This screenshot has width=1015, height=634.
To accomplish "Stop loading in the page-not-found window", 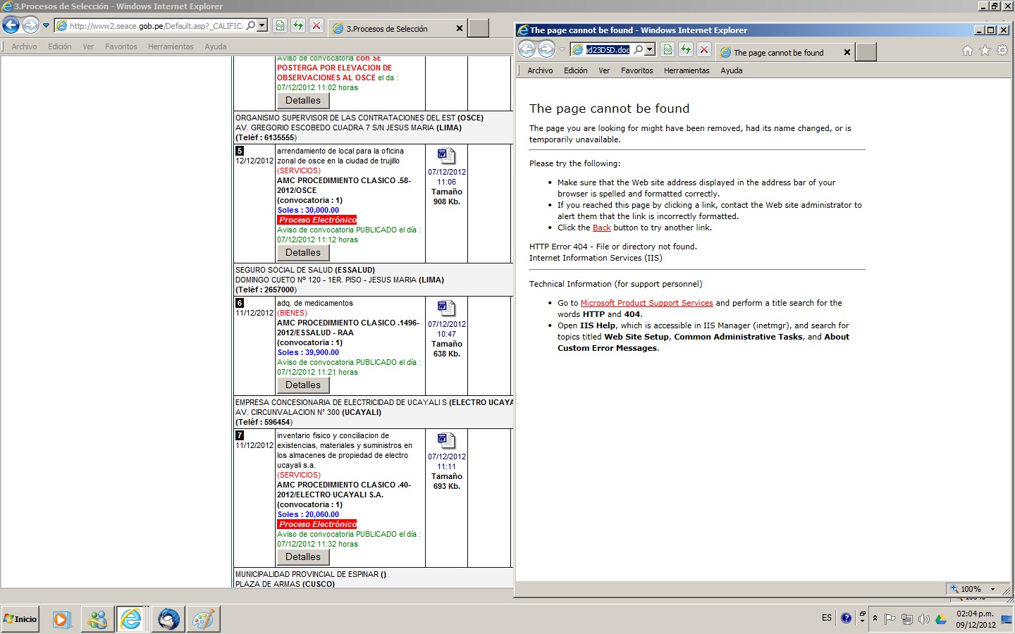I will 704,50.
